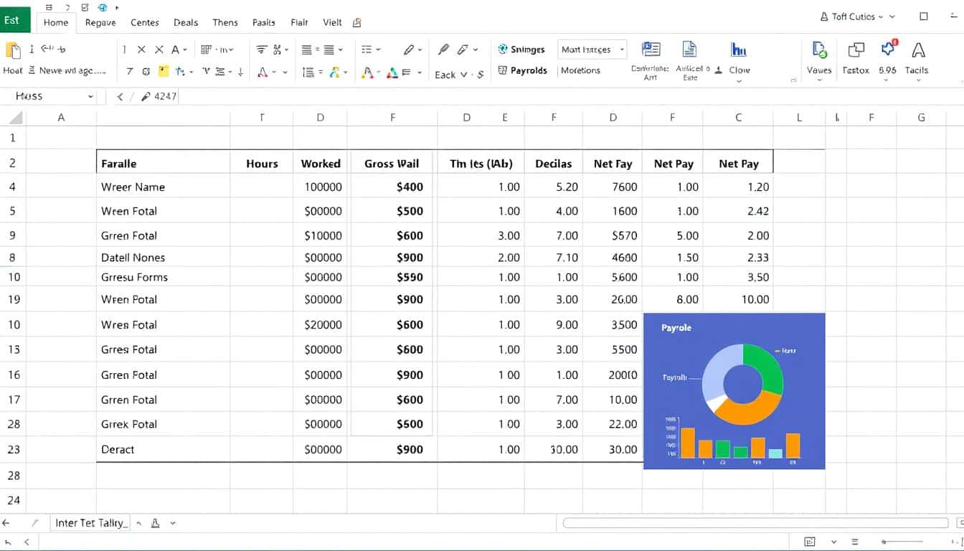Viewport: 964px width, 551px height.
Task: Open dropdown arrow under Vawes
Action: (819, 81)
